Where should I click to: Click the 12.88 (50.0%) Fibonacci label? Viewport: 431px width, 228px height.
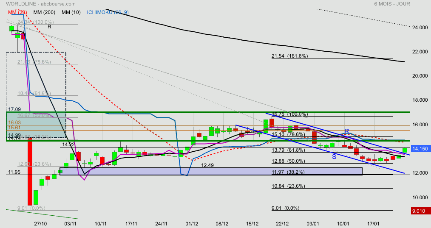pyautogui.click(x=288, y=161)
